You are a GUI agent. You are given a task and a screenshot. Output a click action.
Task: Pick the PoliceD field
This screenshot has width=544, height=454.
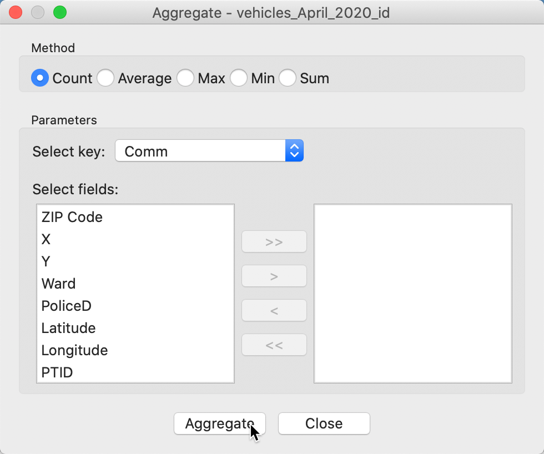click(x=135, y=306)
